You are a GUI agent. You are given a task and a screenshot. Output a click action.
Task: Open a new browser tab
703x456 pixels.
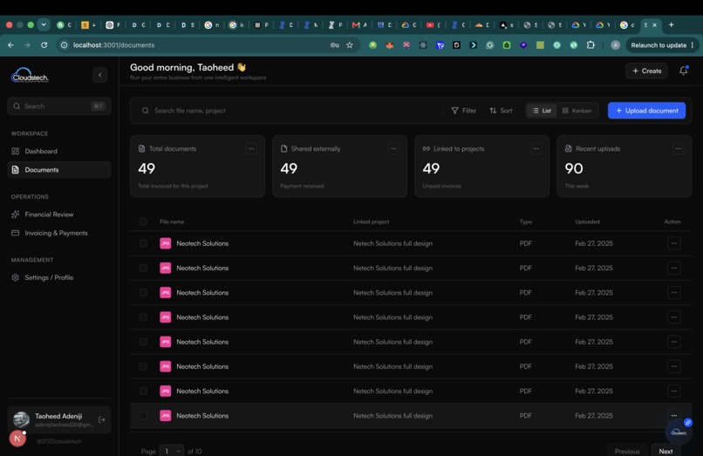(x=672, y=24)
